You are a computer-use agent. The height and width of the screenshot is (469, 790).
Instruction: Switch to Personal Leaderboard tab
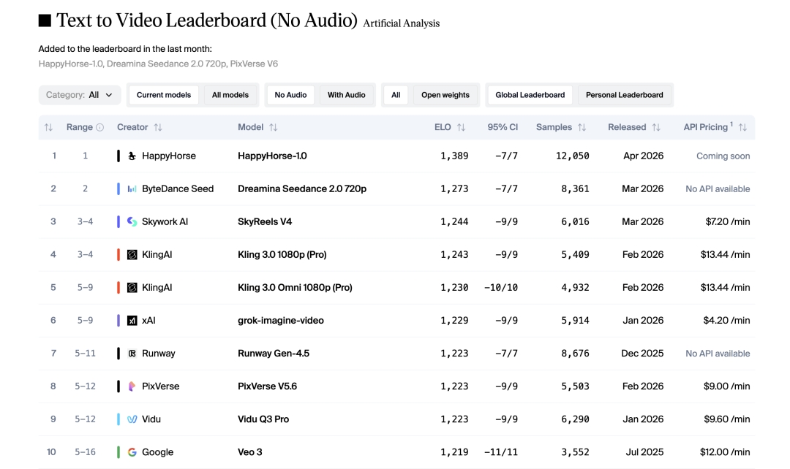[x=624, y=95]
